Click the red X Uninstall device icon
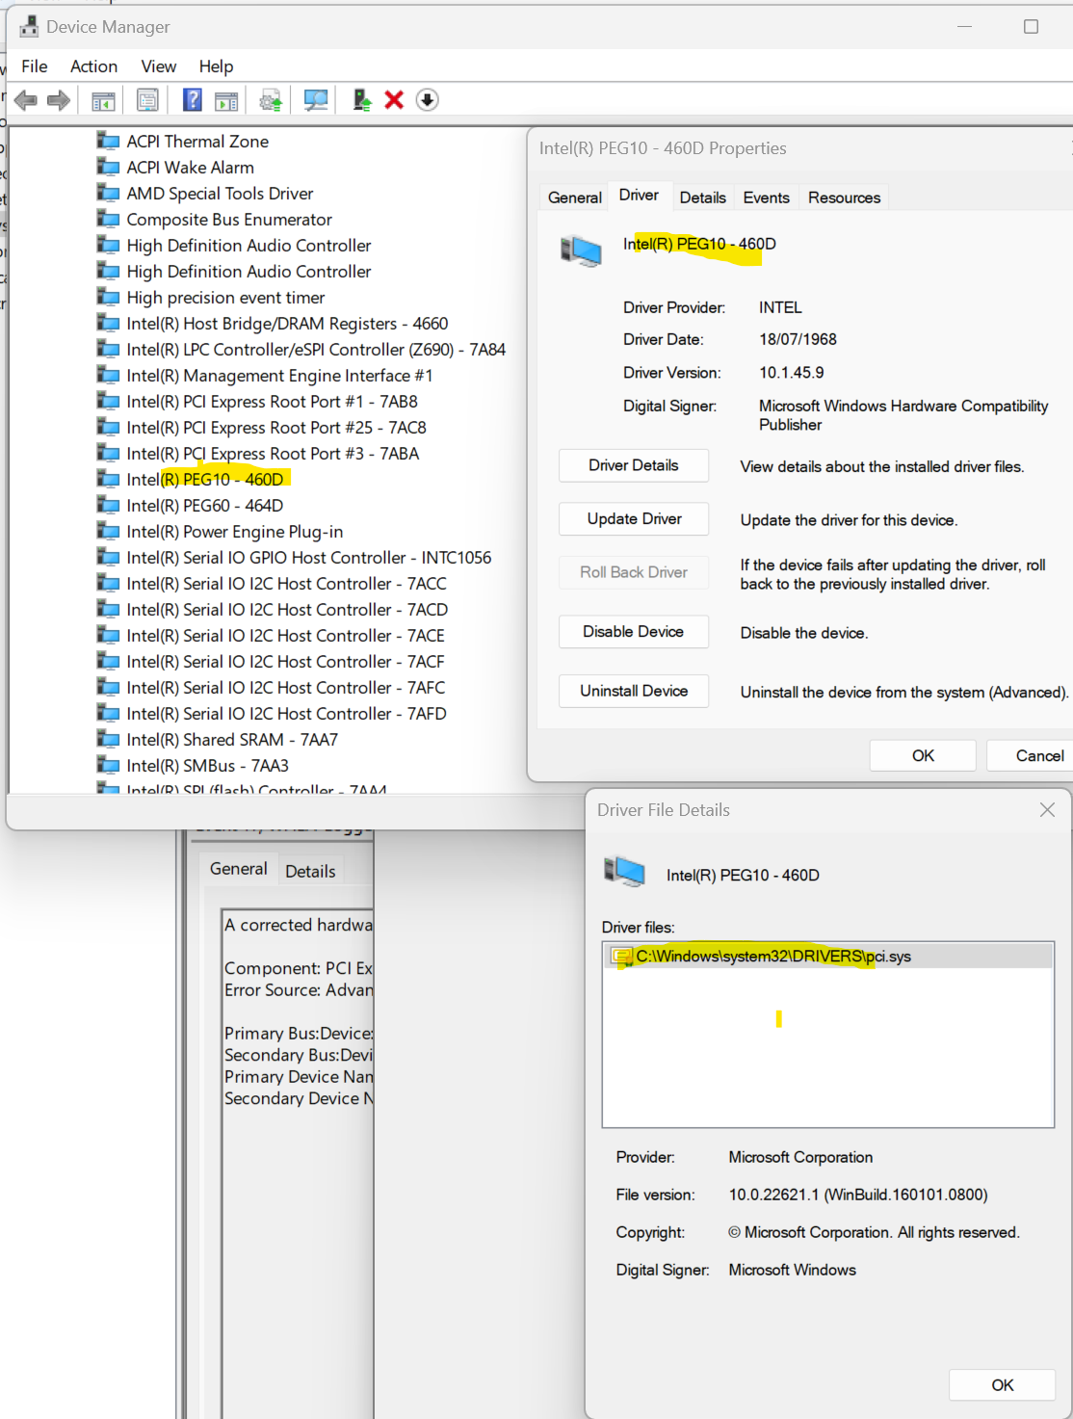The image size is (1073, 1419). [394, 100]
